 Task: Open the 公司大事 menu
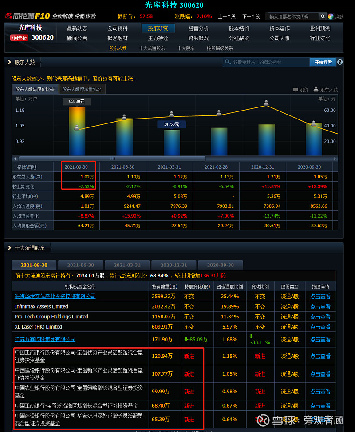point(280,38)
